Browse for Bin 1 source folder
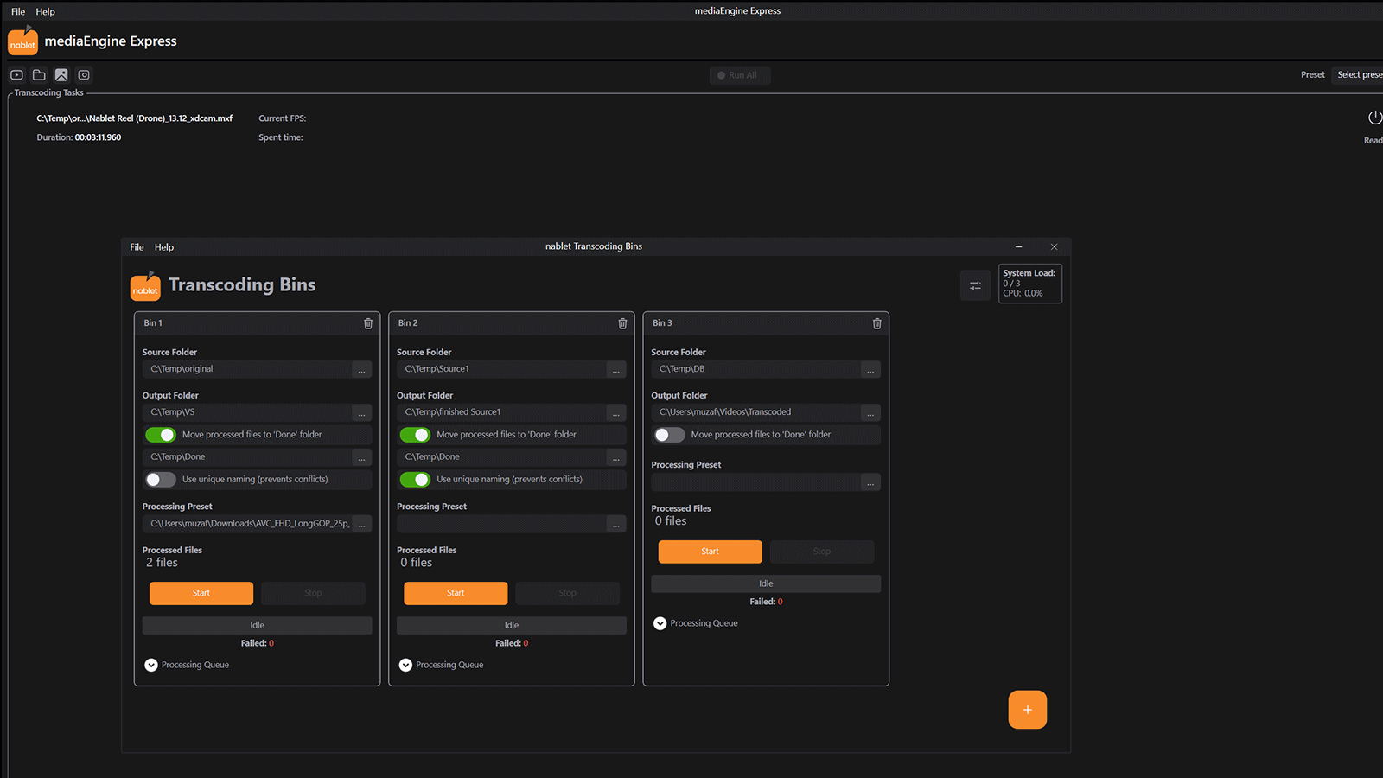The height and width of the screenshot is (778, 1383). [362, 370]
